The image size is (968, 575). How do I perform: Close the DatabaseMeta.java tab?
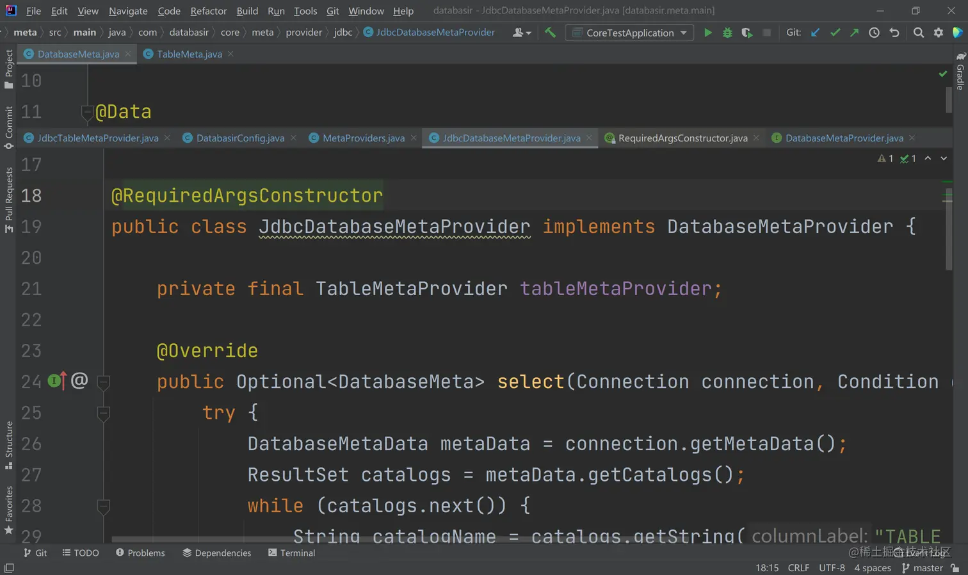tap(128, 54)
